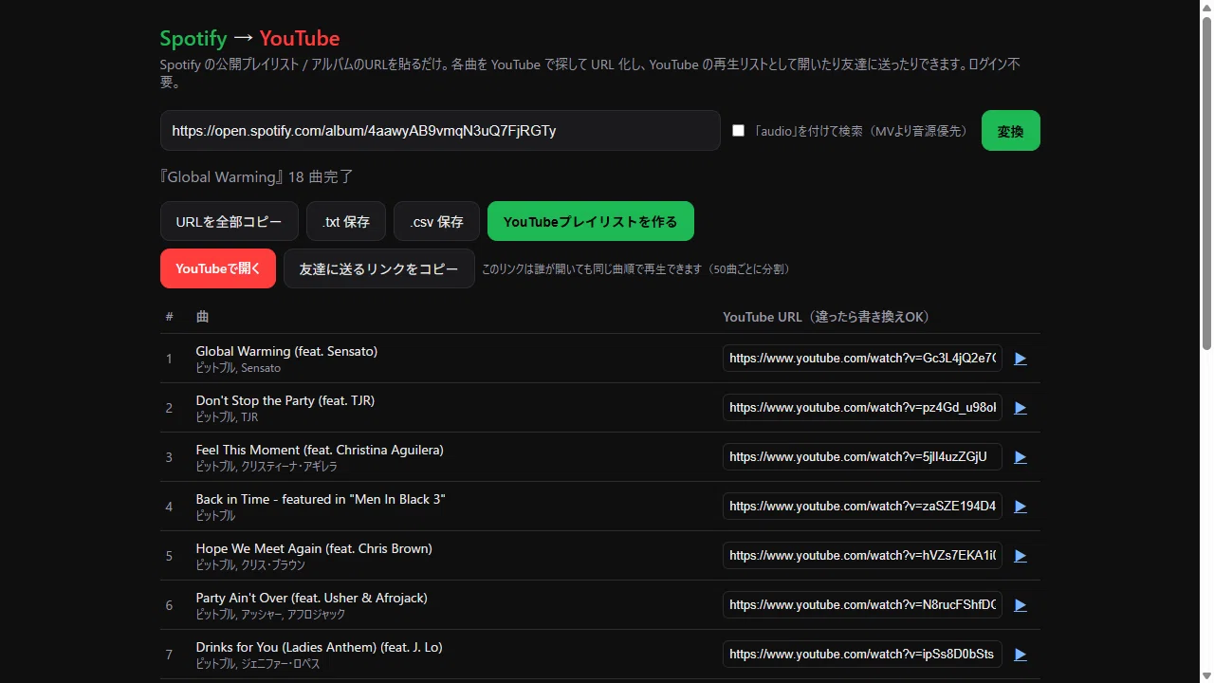Image resolution: width=1214 pixels, height=683 pixels.
Task: Click the artist line "ピットブル, TJR"
Action: (x=227, y=417)
